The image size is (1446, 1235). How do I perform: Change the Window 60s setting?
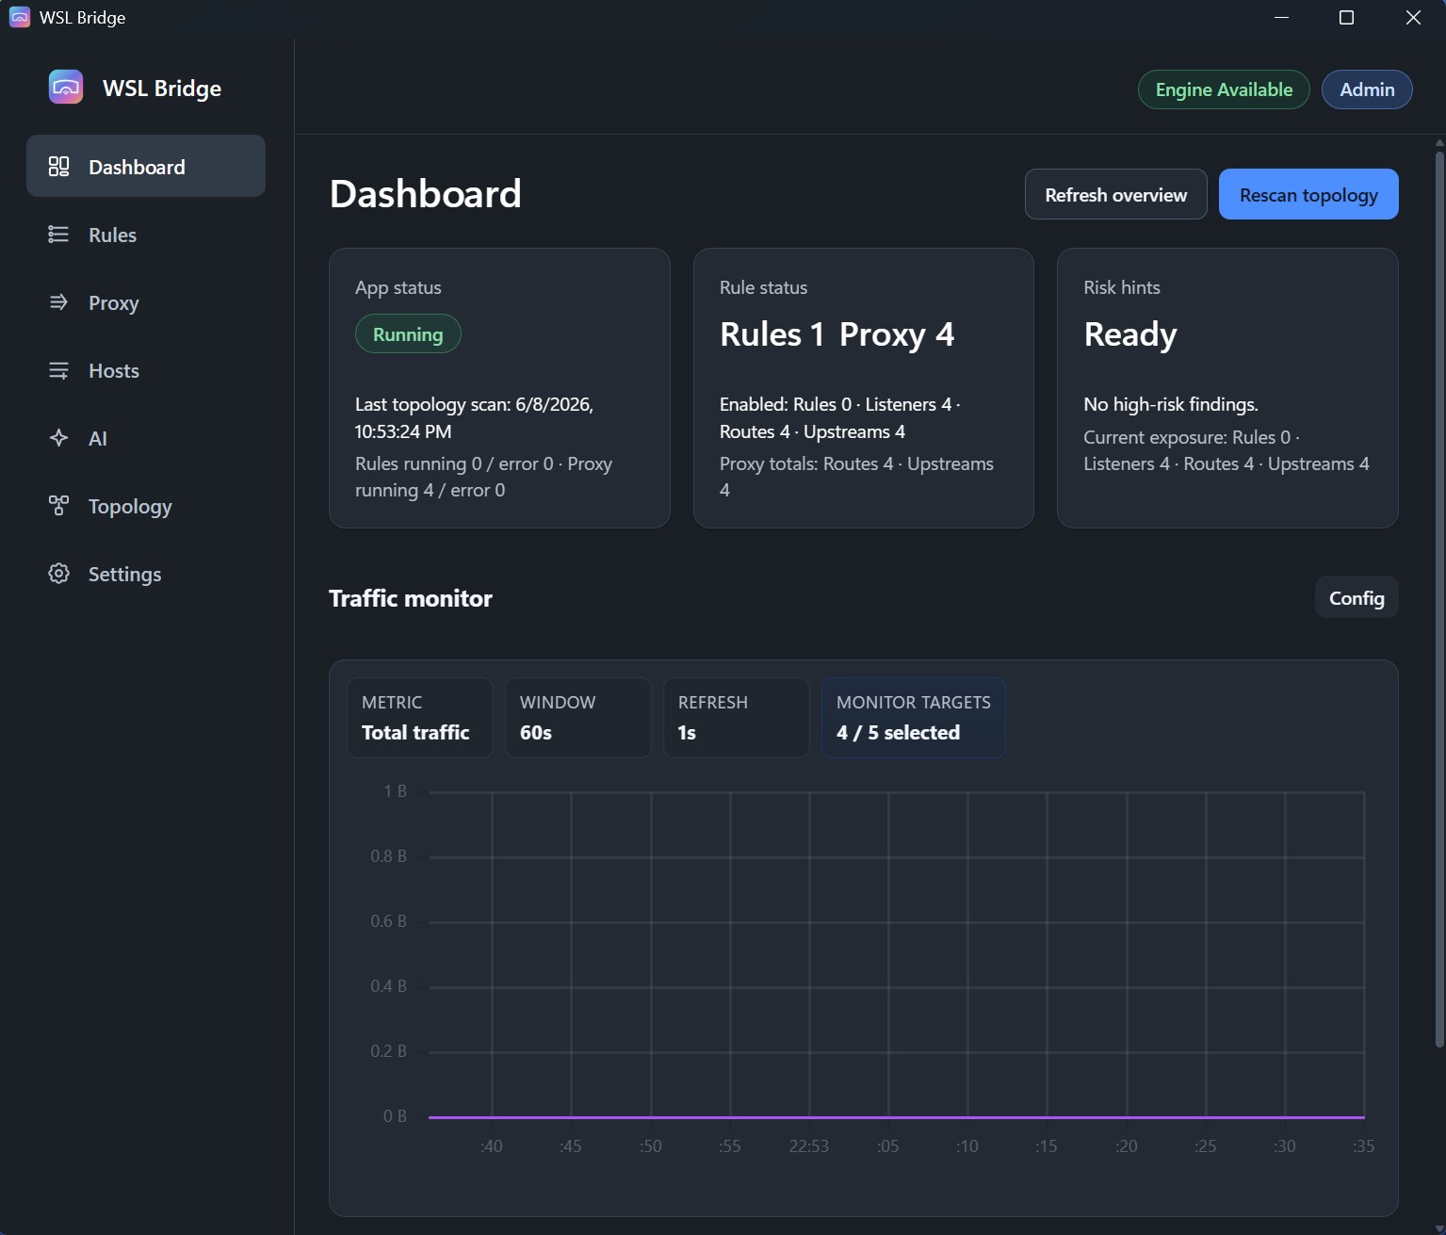click(x=578, y=718)
